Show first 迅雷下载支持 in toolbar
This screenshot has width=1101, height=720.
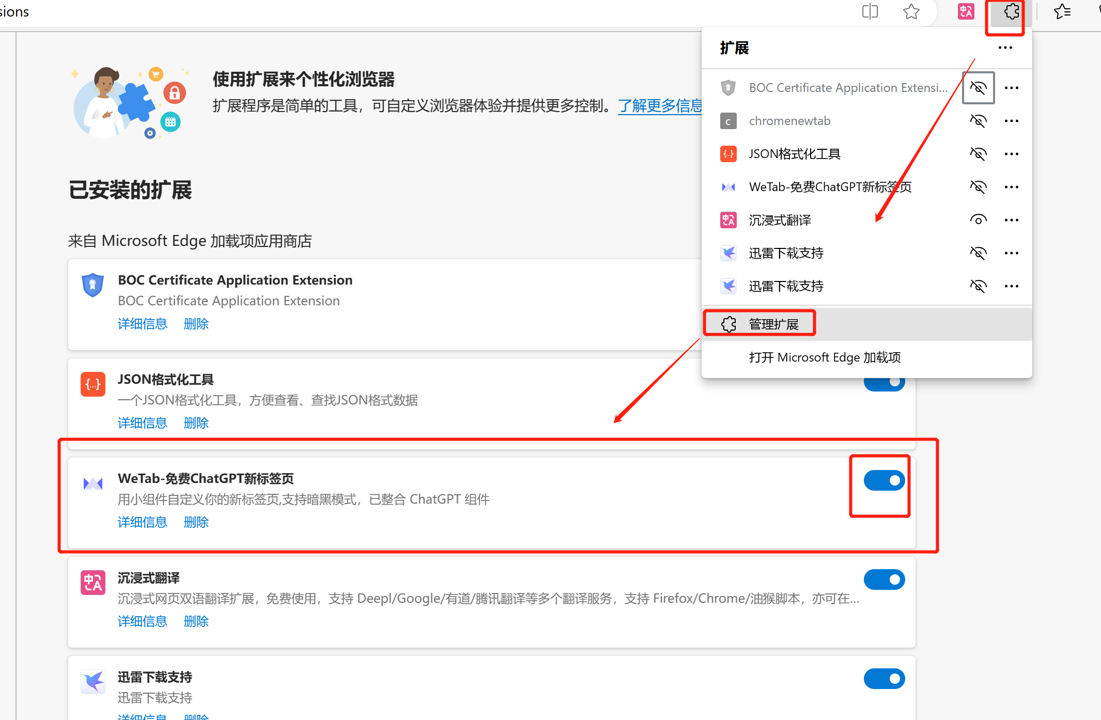click(978, 253)
